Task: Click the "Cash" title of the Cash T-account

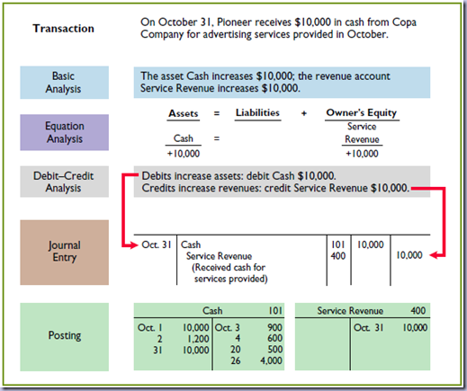Action: click(x=212, y=310)
